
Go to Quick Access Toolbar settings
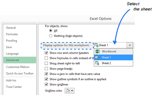coord(20,73)
